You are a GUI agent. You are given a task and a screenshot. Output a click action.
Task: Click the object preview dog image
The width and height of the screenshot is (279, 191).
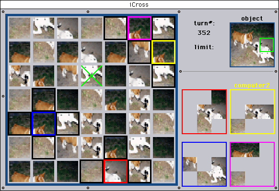tap(252, 45)
